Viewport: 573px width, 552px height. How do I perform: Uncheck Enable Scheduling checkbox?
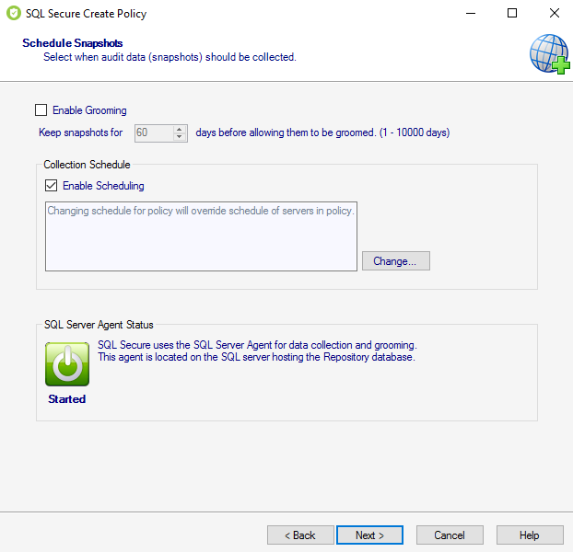(52, 185)
